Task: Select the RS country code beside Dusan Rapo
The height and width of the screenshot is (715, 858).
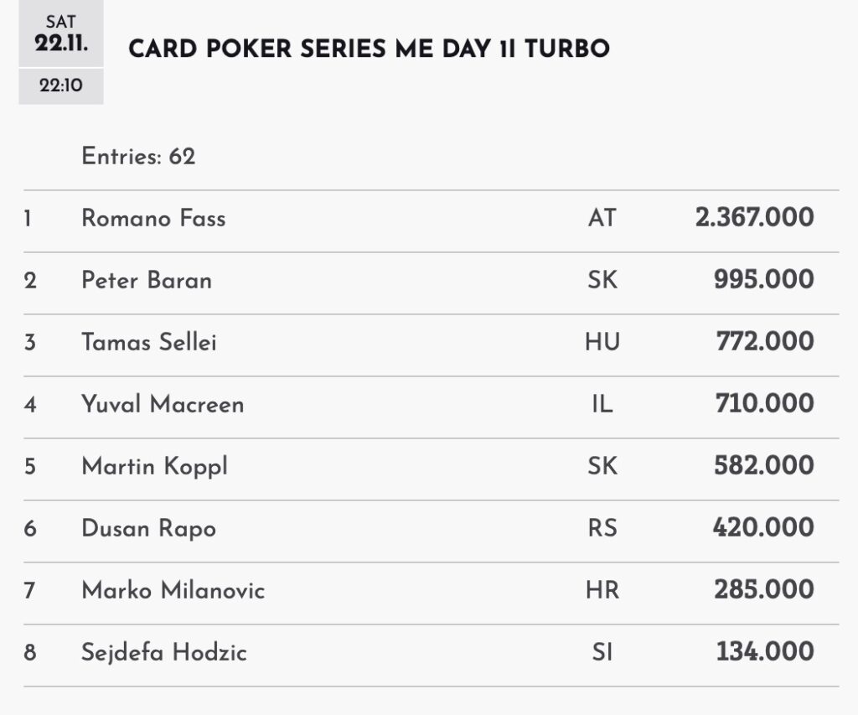Action: pos(602,528)
